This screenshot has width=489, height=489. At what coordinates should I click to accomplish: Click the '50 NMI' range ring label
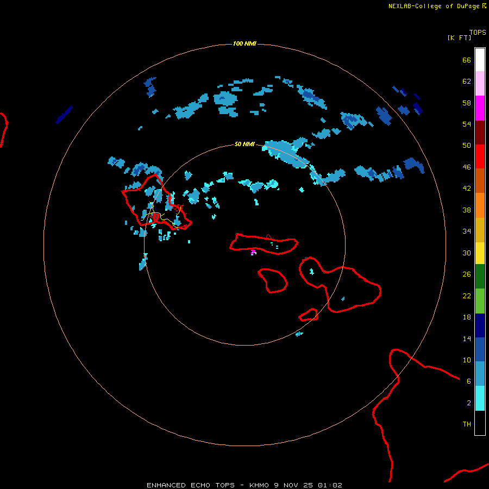pyautogui.click(x=244, y=144)
